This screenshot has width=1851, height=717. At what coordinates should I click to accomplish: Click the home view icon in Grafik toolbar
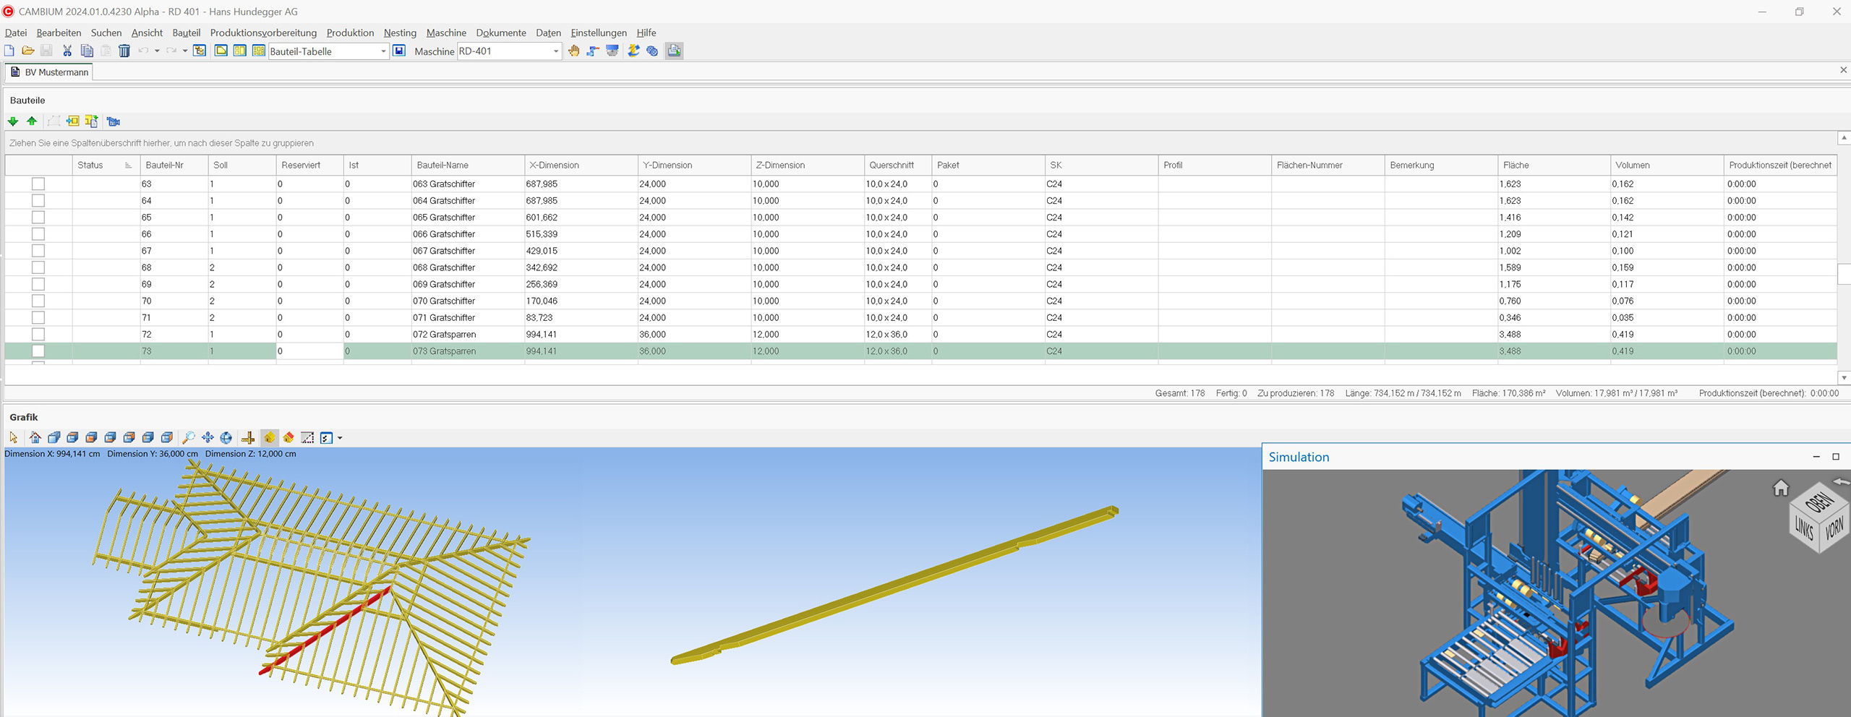pyautogui.click(x=35, y=437)
